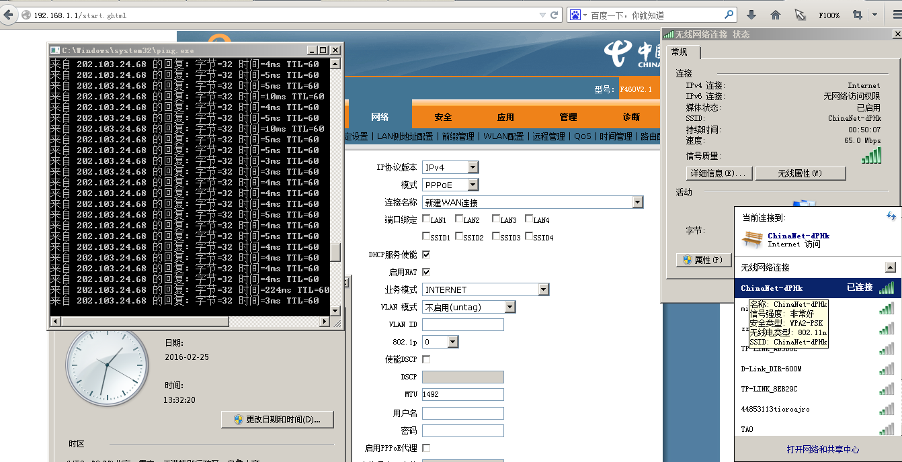Collapse the 无线网络连接 section arrow

[890, 267]
